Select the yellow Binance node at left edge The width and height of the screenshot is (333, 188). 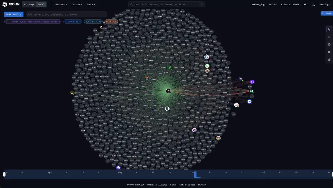point(72,93)
